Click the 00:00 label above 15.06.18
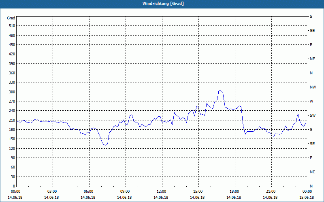Screen dimensions: 324x202 point(307,191)
